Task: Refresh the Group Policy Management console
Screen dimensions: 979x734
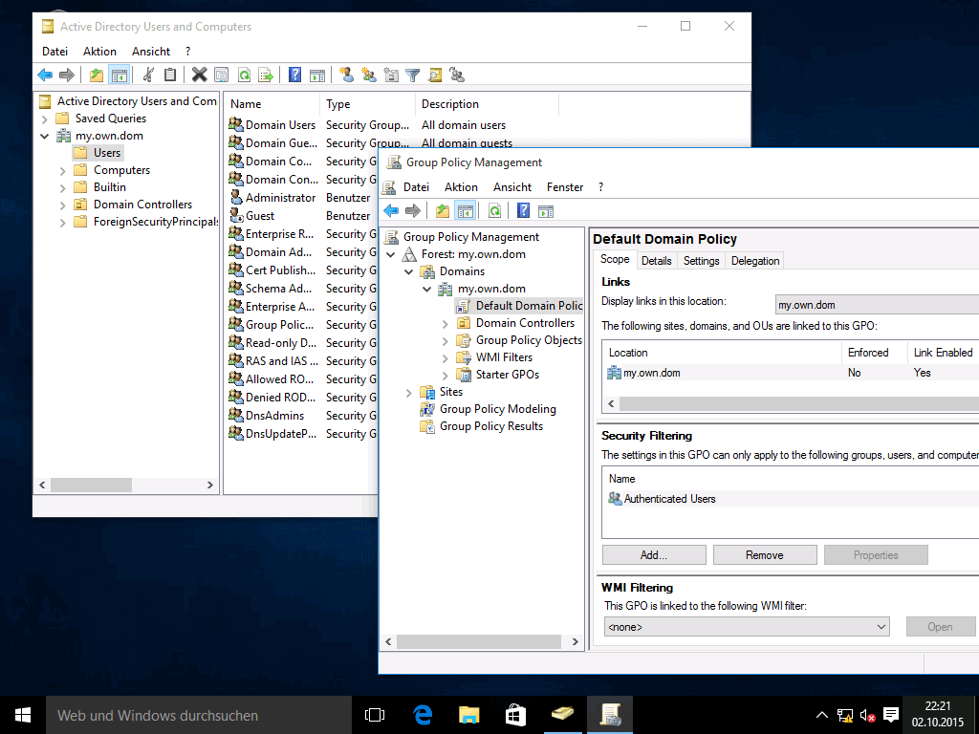Action: pos(494,211)
